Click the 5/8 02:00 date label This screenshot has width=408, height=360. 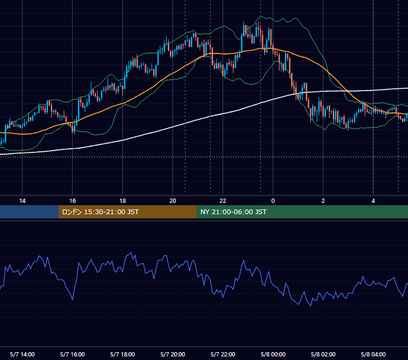[323, 354]
